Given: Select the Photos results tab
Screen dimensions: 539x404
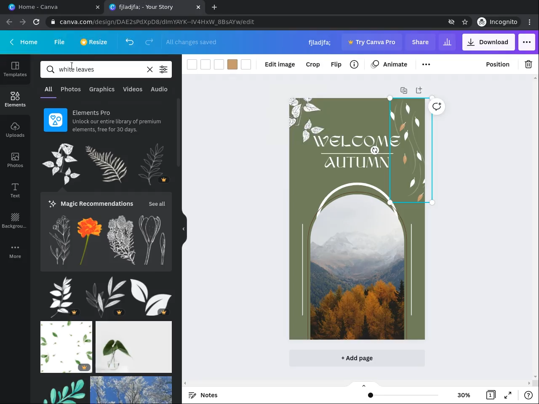Looking at the screenshot, I should [x=71, y=89].
